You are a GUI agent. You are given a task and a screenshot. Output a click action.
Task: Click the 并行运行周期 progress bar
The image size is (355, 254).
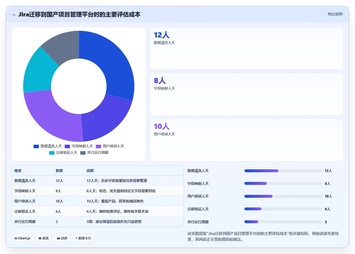click(283, 222)
